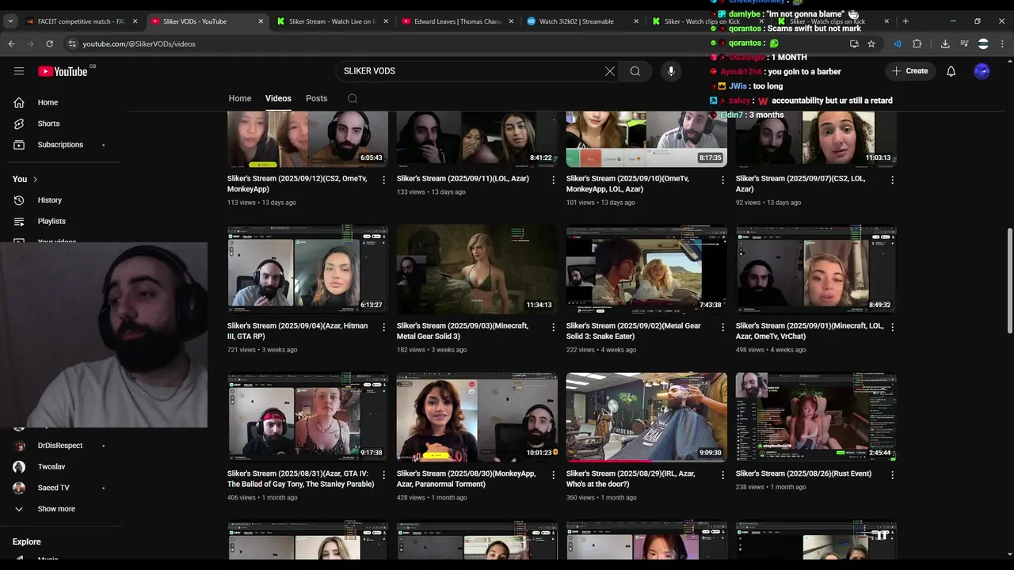This screenshot has width=1014, height=570.
Task: Open options menu for 2025/08/31 stream video
Action: point(384,475)
